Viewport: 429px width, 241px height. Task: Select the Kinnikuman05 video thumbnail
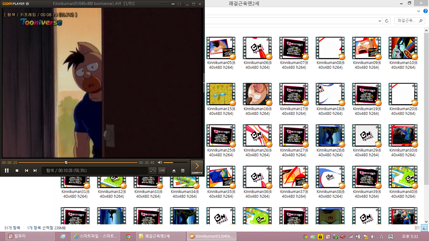(x=221, y=48)
